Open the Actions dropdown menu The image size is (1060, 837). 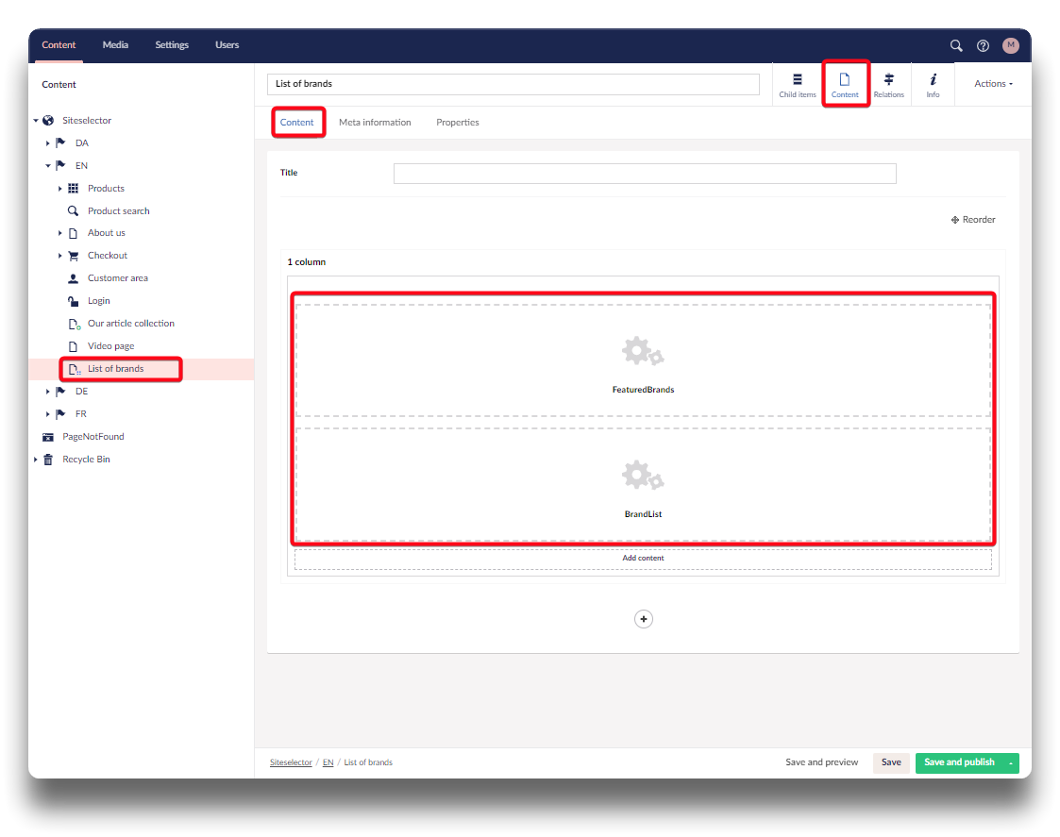(993, 84)
